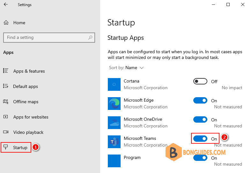Click the Startup Apps heading
This screenshot has width=245, height=173.
tap(126, 38)
